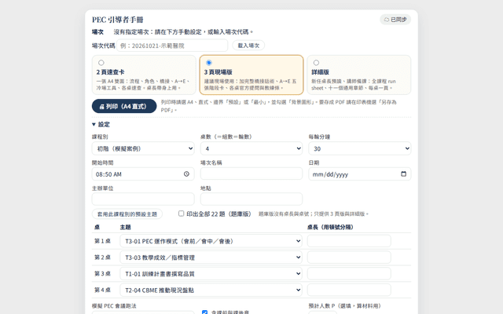503x314 pixels.
Task: Focus the 主辦單位 input field
Action: 143,199
